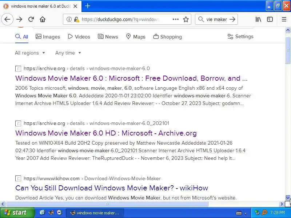Click the on-screen keyboard tray icon

[x=239, y=213]
